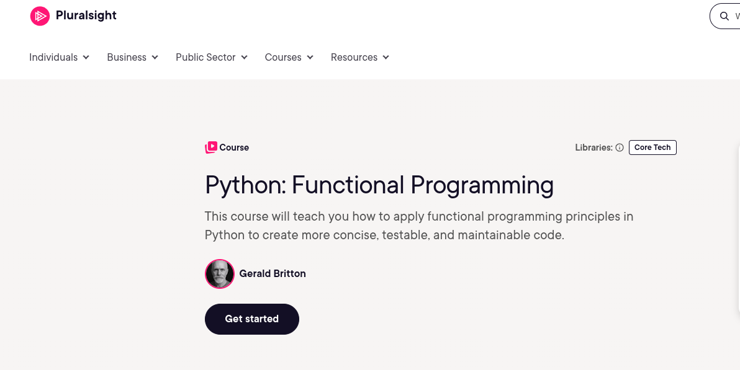The image size is (740, 370).
Task: Click the Pluralsight wordmark text
Action: 86,15
